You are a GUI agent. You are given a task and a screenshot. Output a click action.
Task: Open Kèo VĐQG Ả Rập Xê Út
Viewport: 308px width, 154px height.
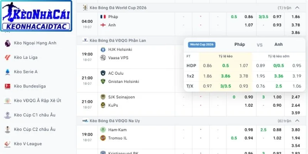tap(37, 100)
